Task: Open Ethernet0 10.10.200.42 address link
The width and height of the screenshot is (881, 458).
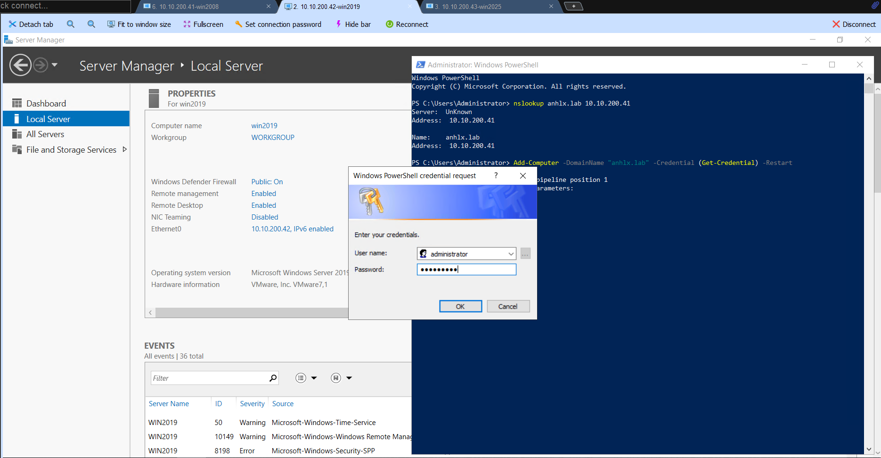Action: pos(292,229)
